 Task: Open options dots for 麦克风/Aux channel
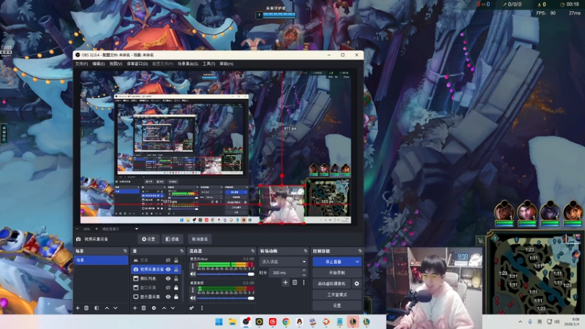tap(193, 266)
